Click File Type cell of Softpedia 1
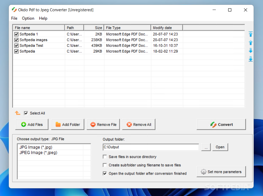 127,34
